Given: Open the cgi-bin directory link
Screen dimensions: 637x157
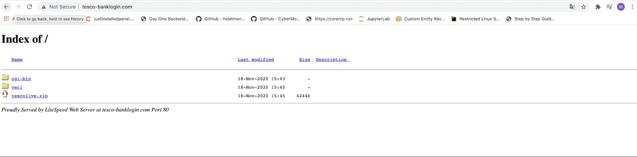Looking at the screenshot, I should click(21, 79).
